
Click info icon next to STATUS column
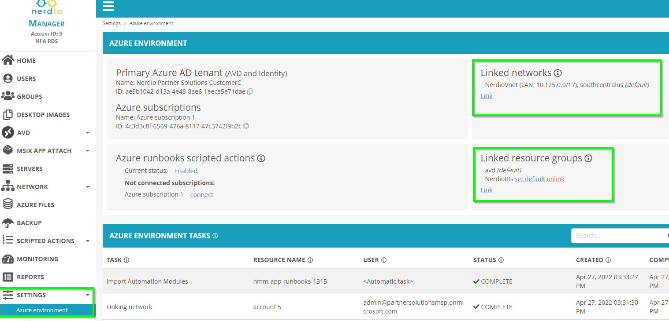coord(501,260)
